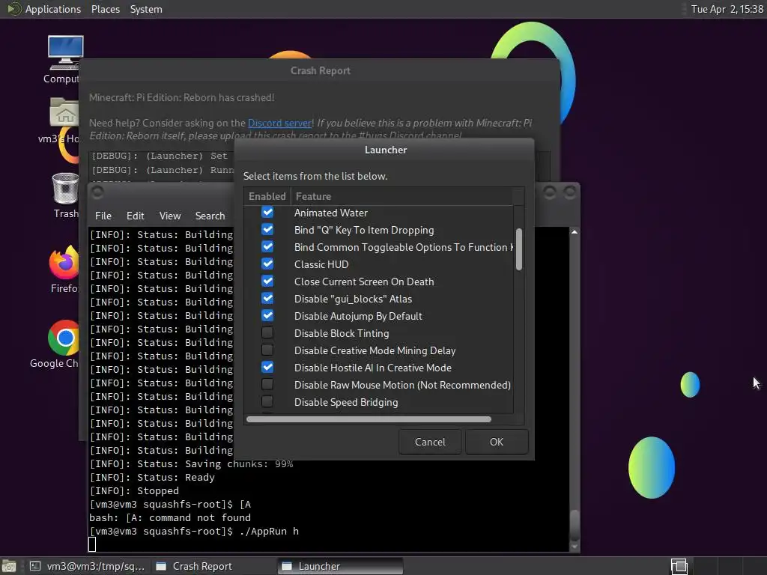
Task: Uncheck Disable Hostile AI In Creative Mode
Action: pyautogui.click(x=267, y=368)
